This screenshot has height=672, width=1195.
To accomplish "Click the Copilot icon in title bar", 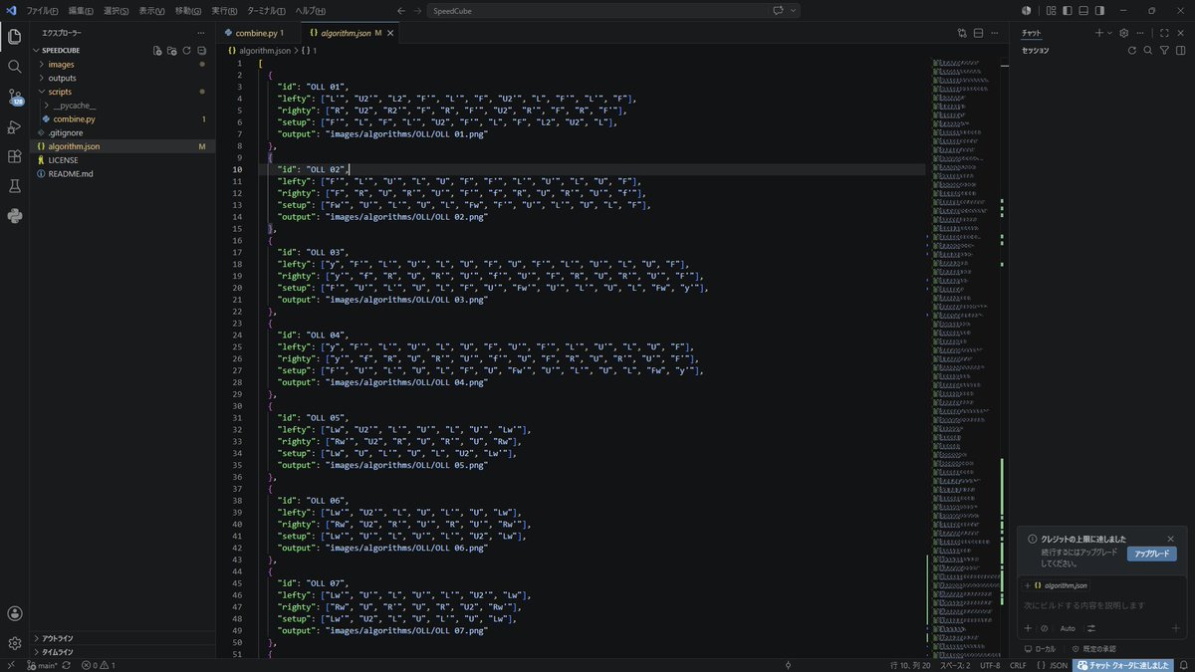I will pos(778,10).
